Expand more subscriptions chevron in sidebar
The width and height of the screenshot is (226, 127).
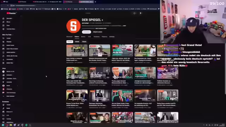(3, 96)
